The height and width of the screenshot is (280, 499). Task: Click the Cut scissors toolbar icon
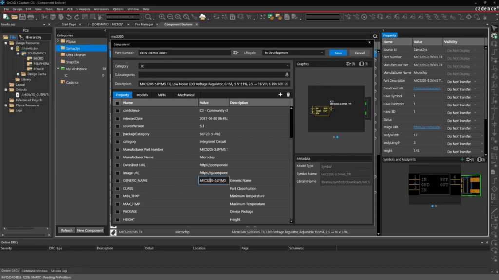[x=44, y=17]
